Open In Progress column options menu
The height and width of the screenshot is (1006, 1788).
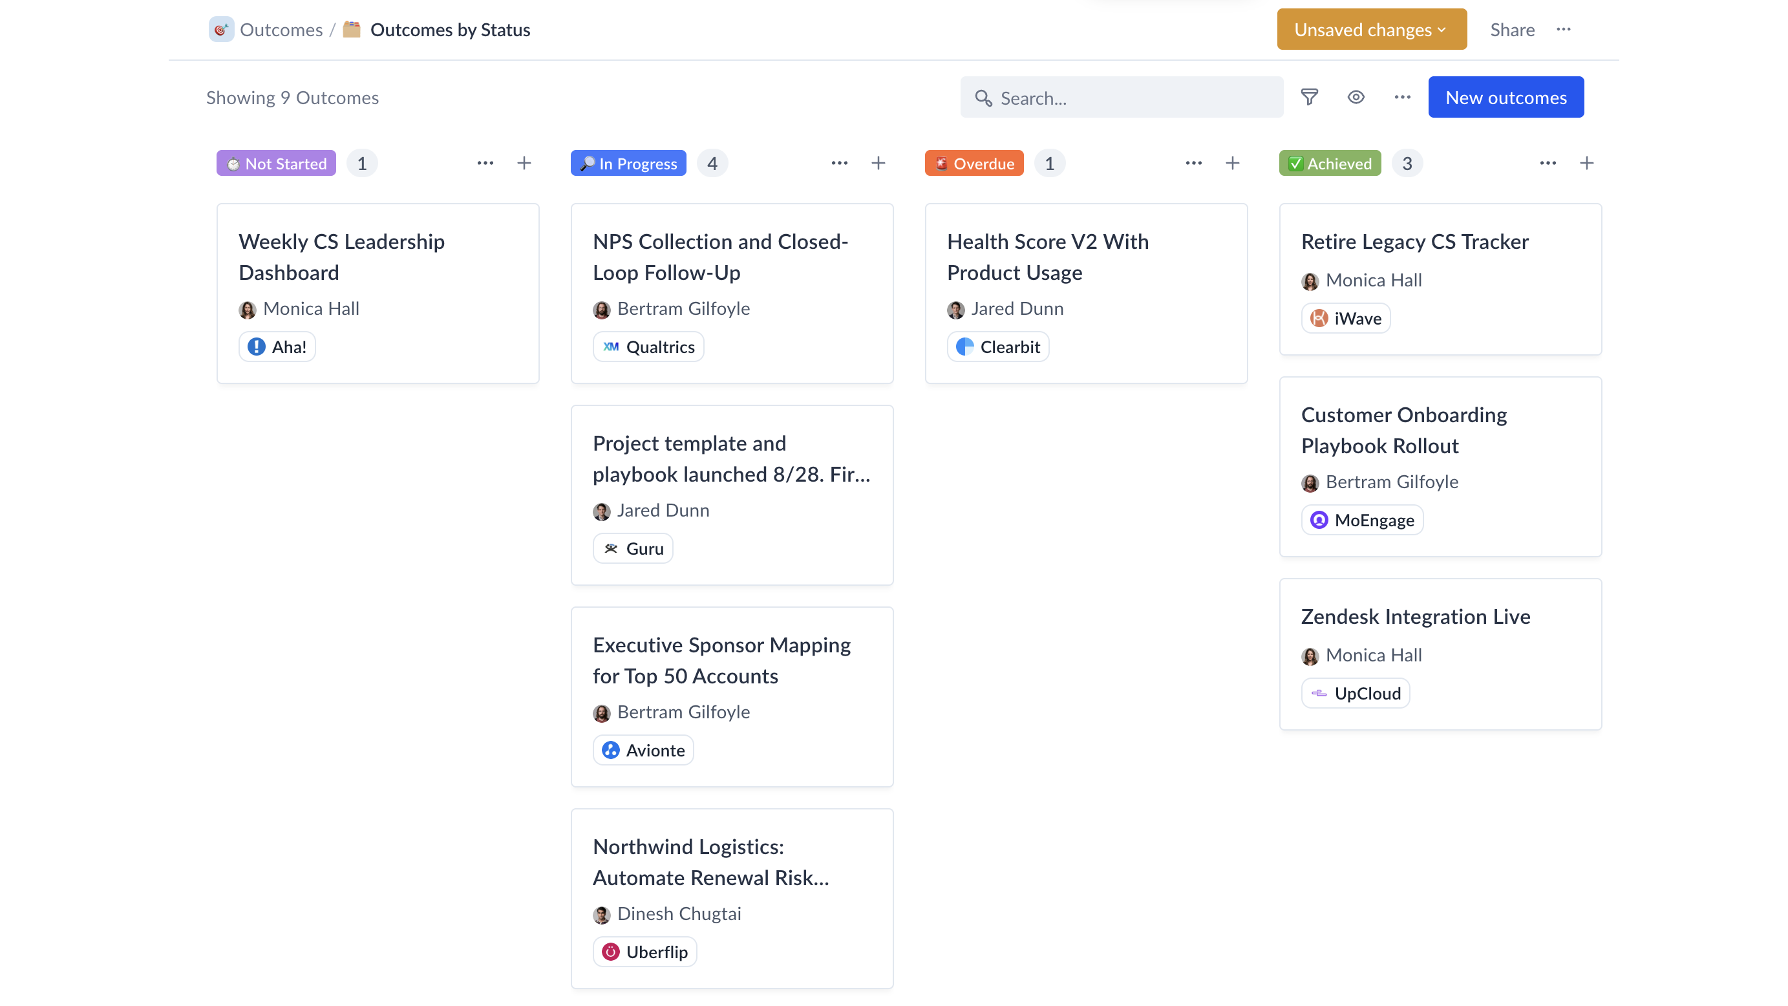tap(839, 163)
